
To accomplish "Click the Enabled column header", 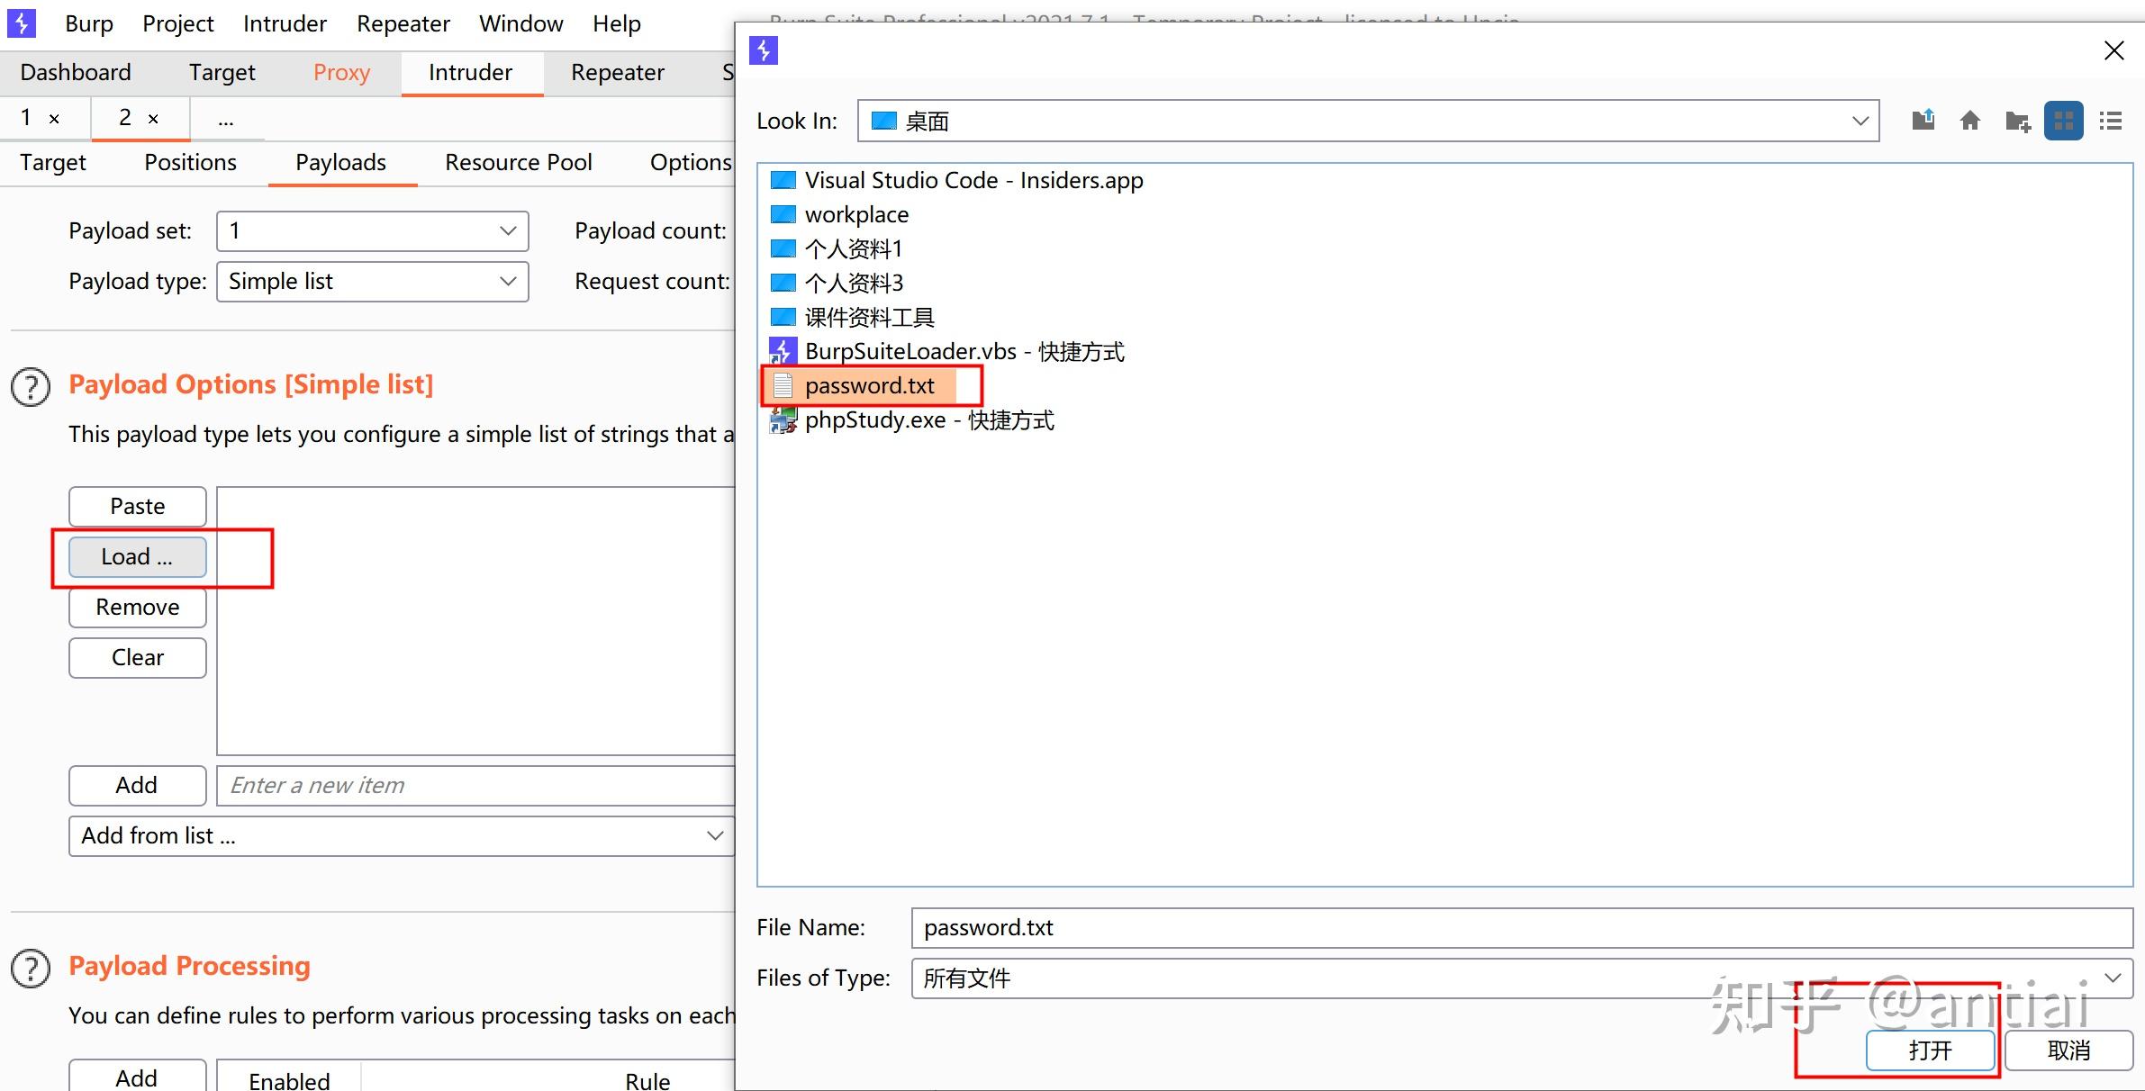I will point(289,1078).
